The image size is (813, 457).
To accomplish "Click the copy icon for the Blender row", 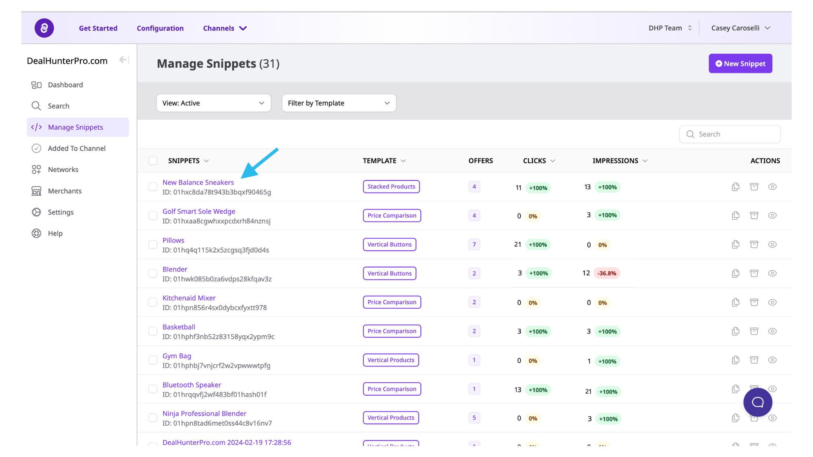I will point(735,273).
